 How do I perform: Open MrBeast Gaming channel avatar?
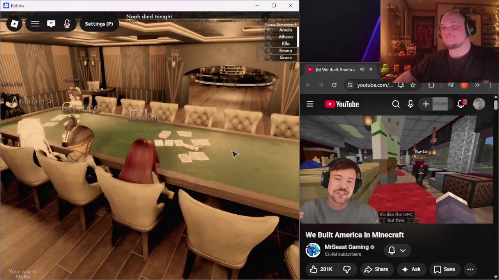coord(313,250)
